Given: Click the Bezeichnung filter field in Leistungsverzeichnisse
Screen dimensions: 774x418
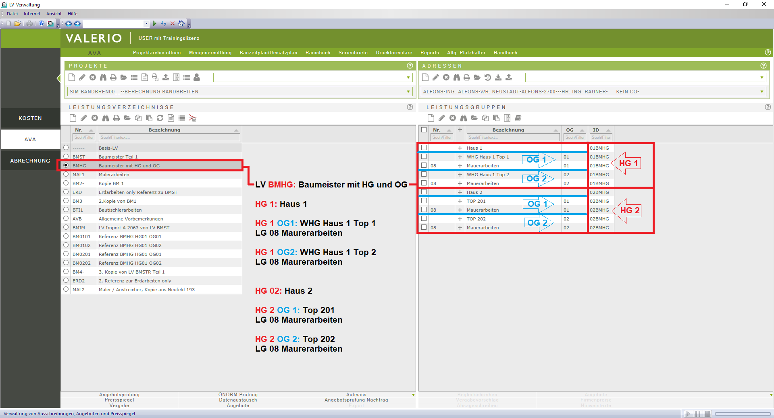Looking at the screenshot, I should click(x=169, y=138).
